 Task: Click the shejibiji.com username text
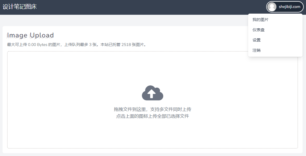point(289,7)
